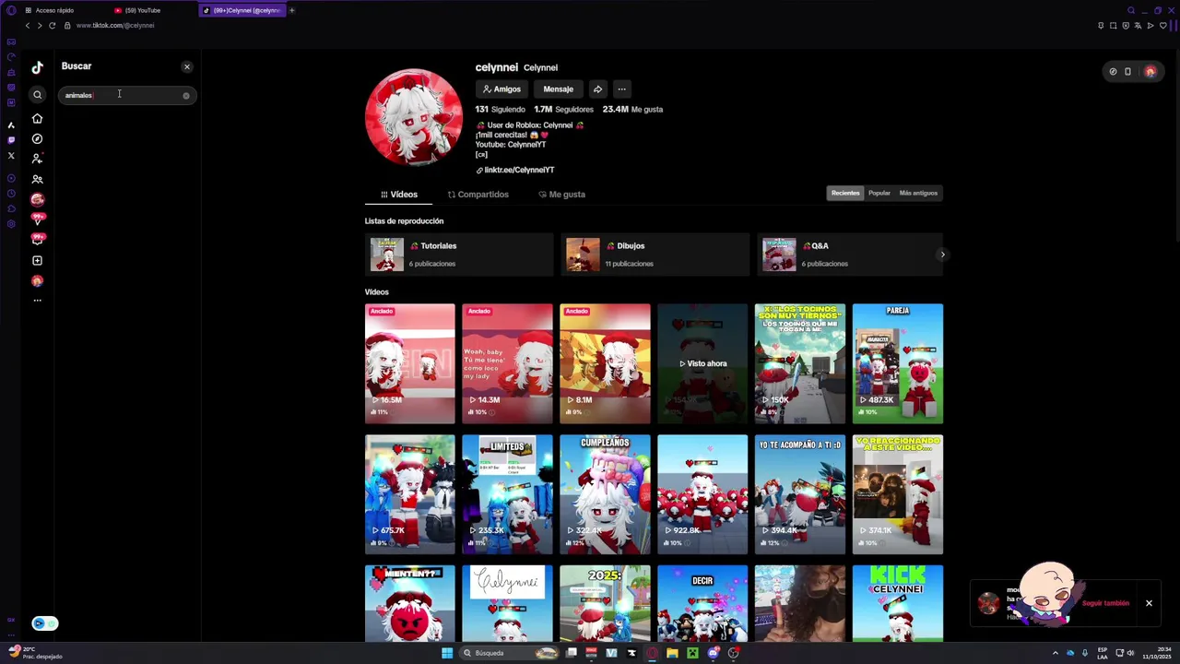Open the Minecraft icon in the taskbar
1180x664 pixels.
click(x=692, y=653)
